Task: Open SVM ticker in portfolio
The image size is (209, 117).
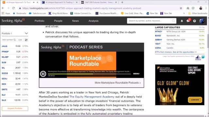Action: coord(4,62)
